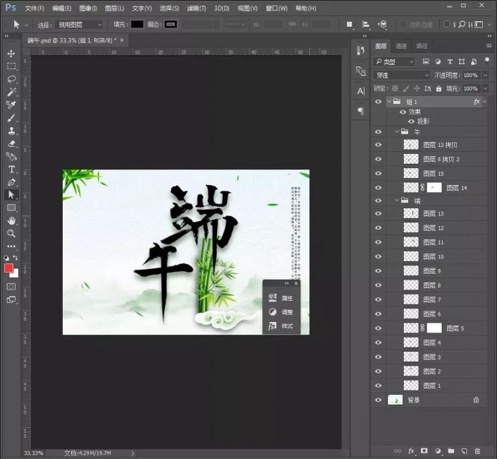Viewport: 497px width, 459px height.
Task: Collapse 组 1 effects list arrow
Action: tap(484, 102)
